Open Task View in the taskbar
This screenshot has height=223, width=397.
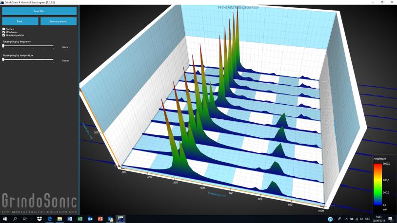25,219
